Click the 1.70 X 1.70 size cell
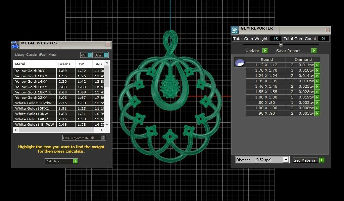 266,71
